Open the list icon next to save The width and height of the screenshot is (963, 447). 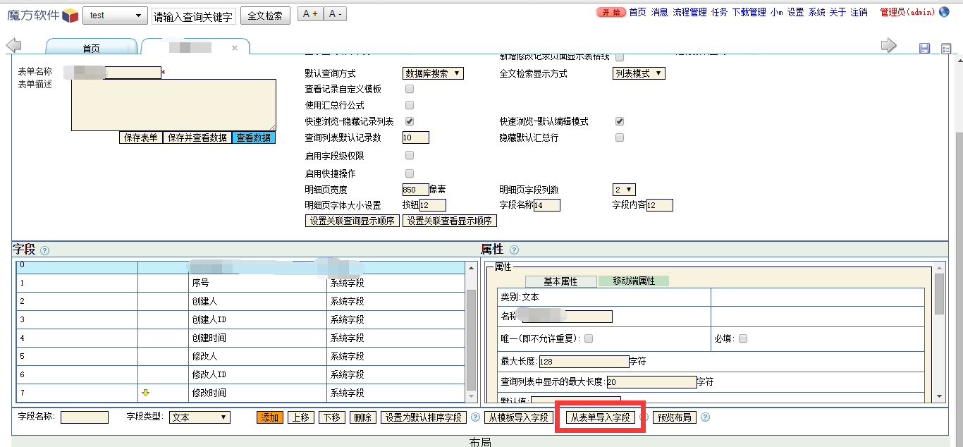946,49
